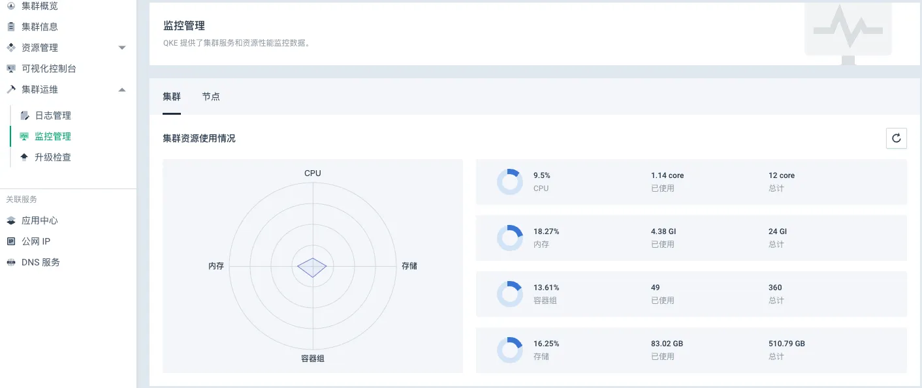
Task: Open 集群概览 from the sidebar
Action: (x=39, y=6)
